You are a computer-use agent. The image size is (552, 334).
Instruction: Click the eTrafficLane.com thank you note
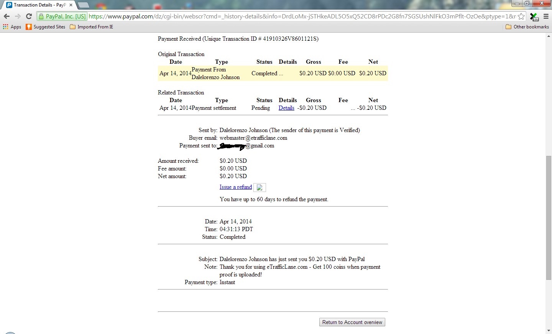(x=300, y=271)
